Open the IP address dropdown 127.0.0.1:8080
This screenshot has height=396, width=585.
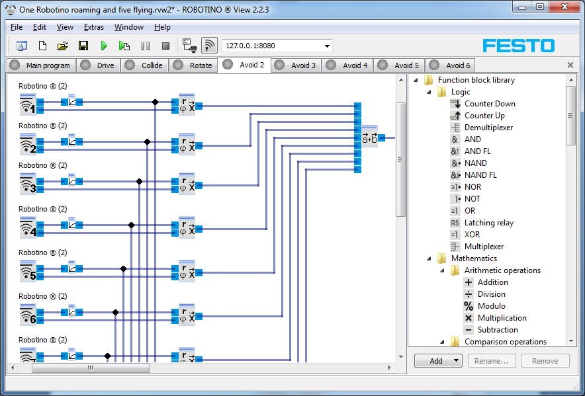pyautogui.click(x=327, y=46)
